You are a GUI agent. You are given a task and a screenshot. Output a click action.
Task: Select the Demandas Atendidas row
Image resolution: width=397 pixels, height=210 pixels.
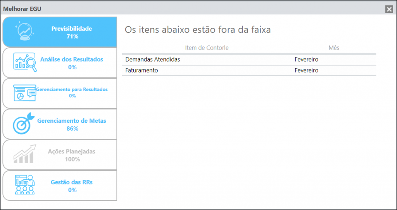pos(249,60)
